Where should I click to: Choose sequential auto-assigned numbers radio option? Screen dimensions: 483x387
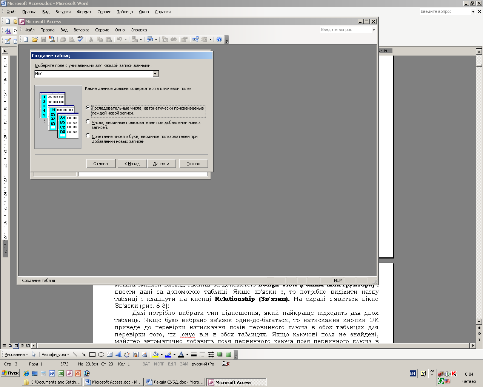(x=88, y=108)
